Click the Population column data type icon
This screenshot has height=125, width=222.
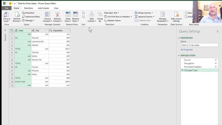click(x=51, y=31)
